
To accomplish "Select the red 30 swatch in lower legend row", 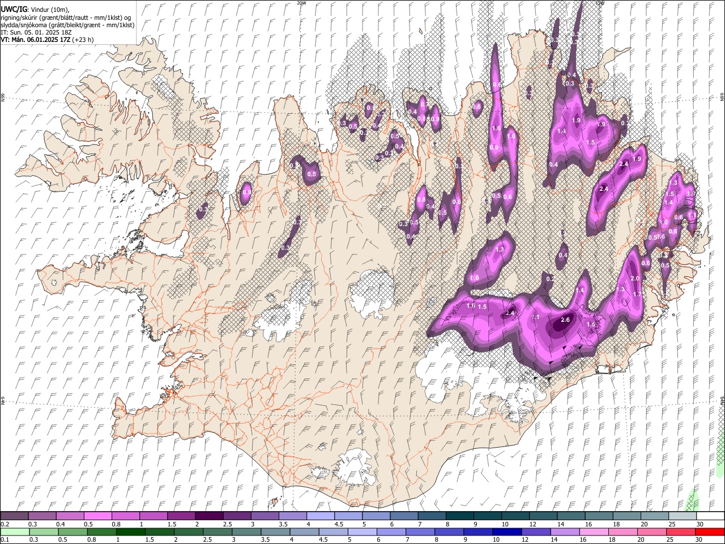I will point(710,532).
